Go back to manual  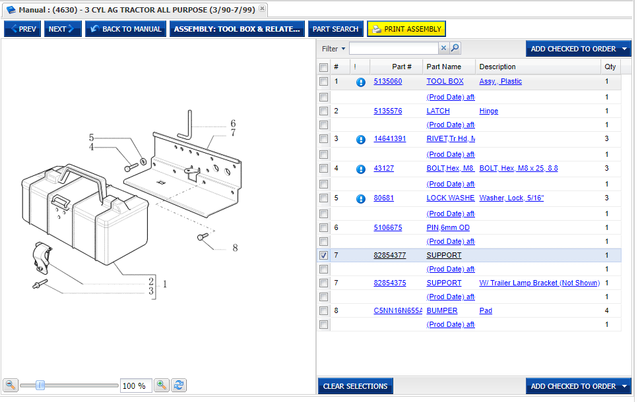tap(125, 29)
